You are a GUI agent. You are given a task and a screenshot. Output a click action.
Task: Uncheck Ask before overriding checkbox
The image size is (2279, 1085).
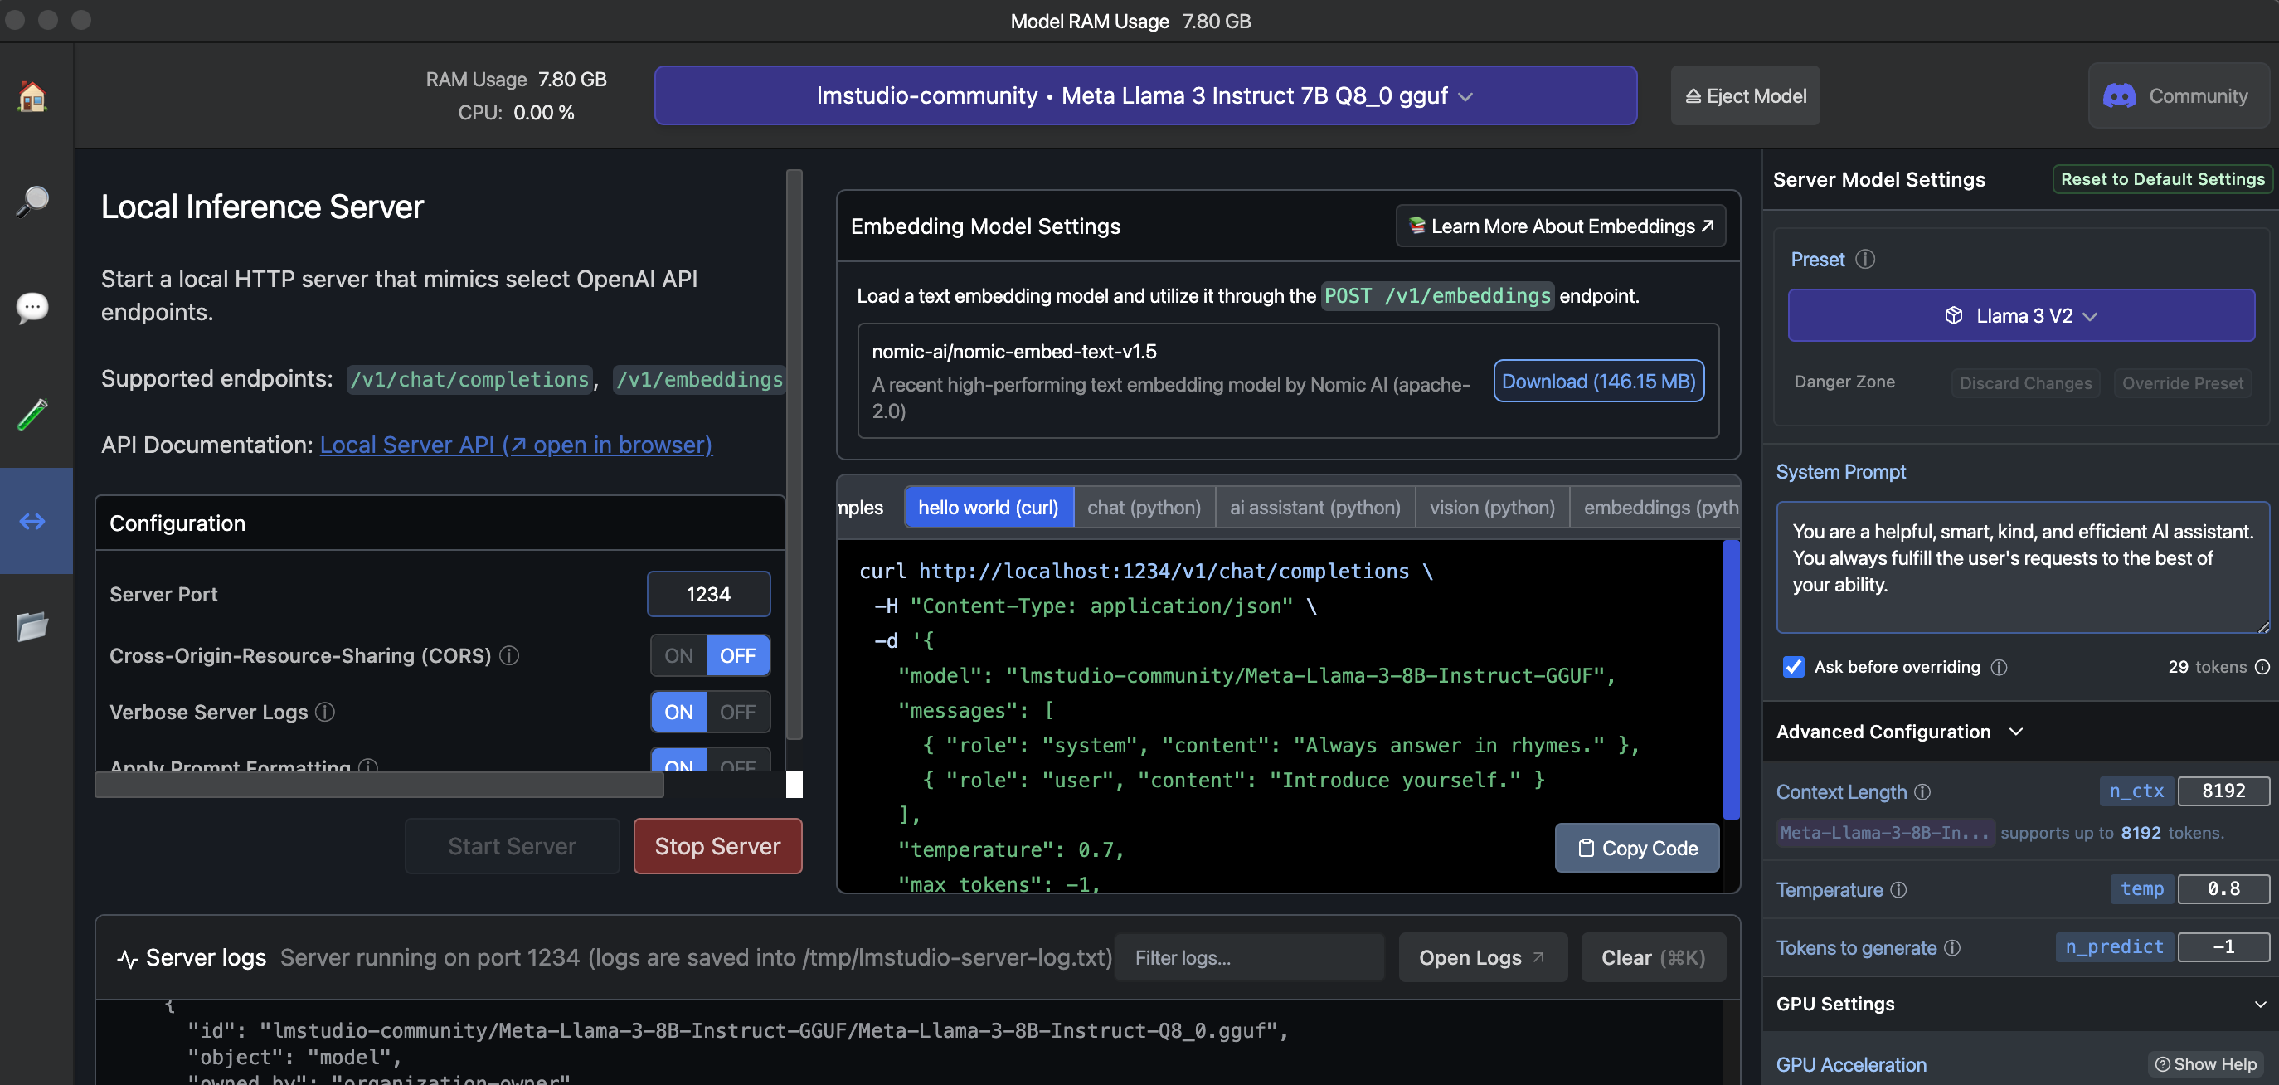pyautogui.click(x=1793, y=667)
